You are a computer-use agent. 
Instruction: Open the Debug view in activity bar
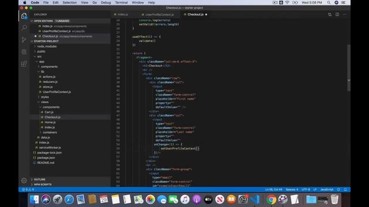click(24, 52)
